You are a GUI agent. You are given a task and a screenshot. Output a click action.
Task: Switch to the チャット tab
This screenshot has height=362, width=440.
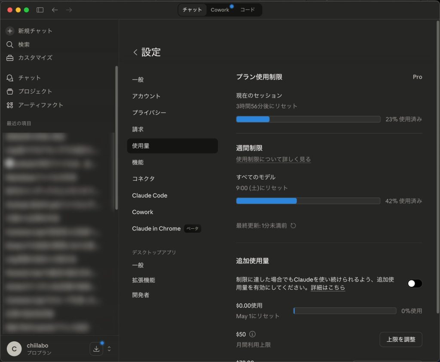(192, 10)
